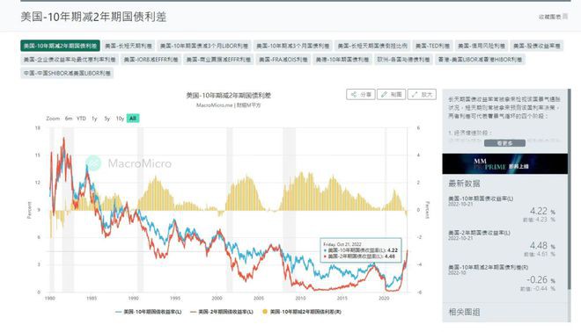The image size is (581, 332).
Task: Open the 美国-TED利差 tab
Action: click(432, 46)
